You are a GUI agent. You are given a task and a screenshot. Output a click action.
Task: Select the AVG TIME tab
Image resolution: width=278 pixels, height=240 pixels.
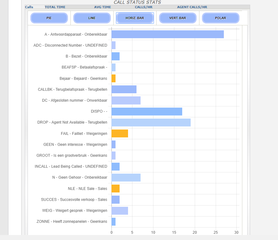coord(102,7)
